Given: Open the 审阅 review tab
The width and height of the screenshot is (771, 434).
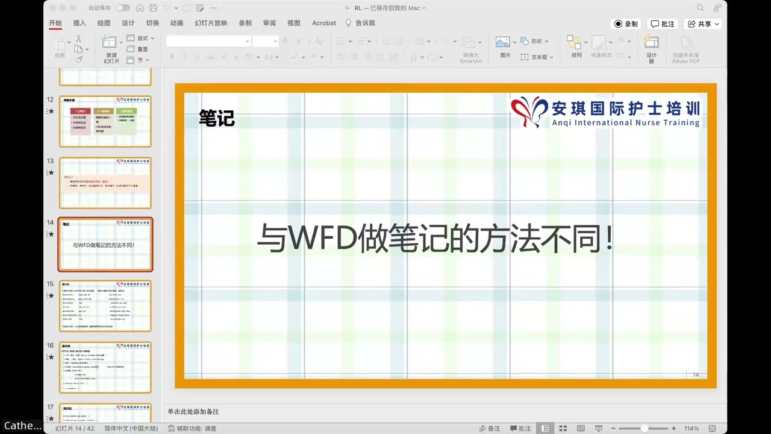Looking at the screenshot, I should (269, 23).
